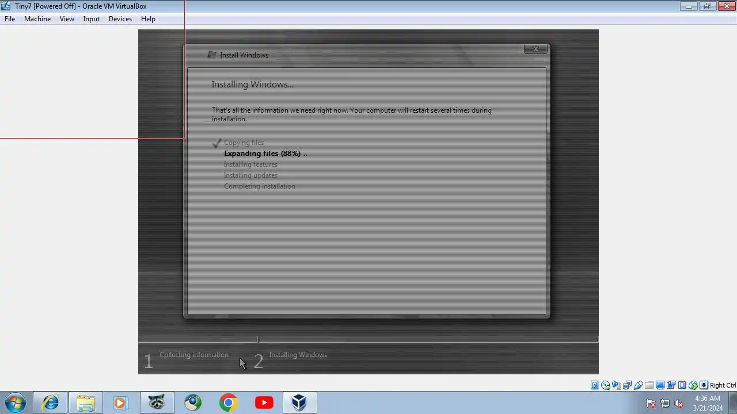The height and width of the screenshot is (414, 737).
Task: Click the Right Ctrl host key label
Action: pyautogui.click(x=723, y=385)
